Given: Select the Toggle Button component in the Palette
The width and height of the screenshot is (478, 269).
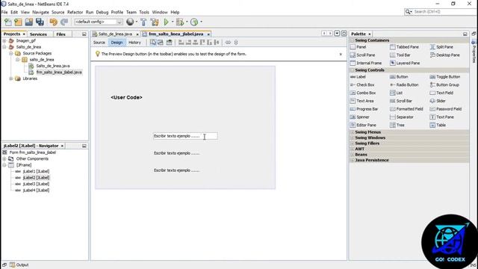Looking at the screenshot, I should (445, 77).
